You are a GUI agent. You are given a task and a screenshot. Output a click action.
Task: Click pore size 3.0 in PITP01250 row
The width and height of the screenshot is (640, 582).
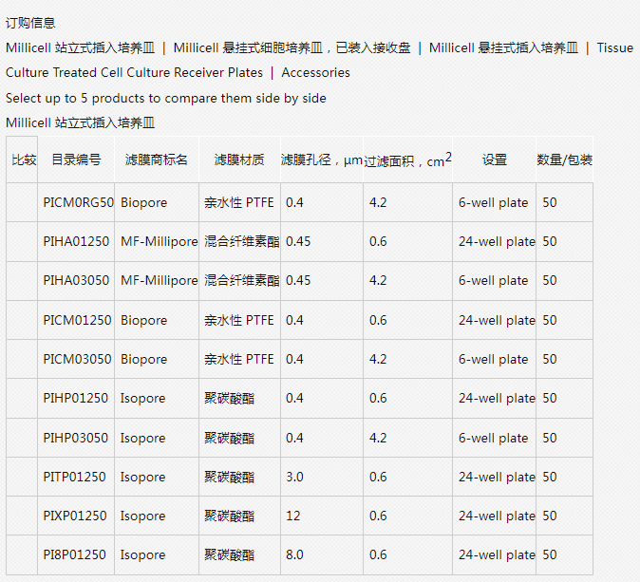point(294,477)
